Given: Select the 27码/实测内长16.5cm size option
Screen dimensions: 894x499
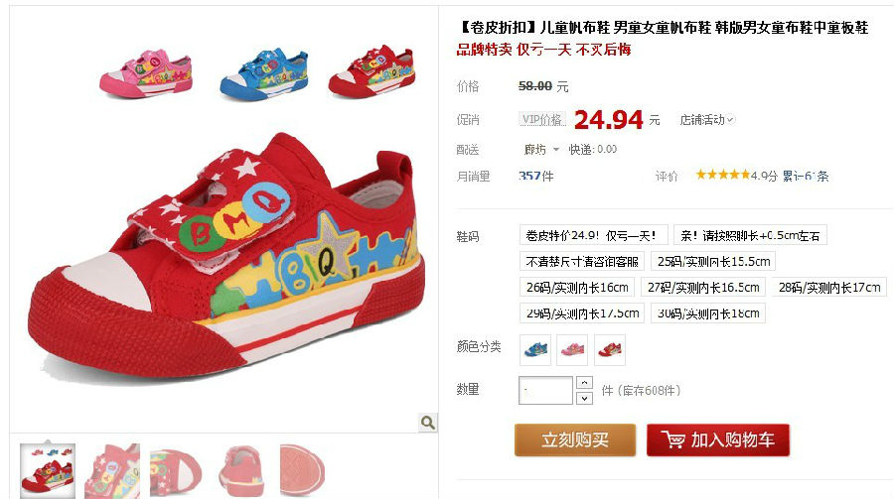Looking at the screenshot, I should [703, 287].
